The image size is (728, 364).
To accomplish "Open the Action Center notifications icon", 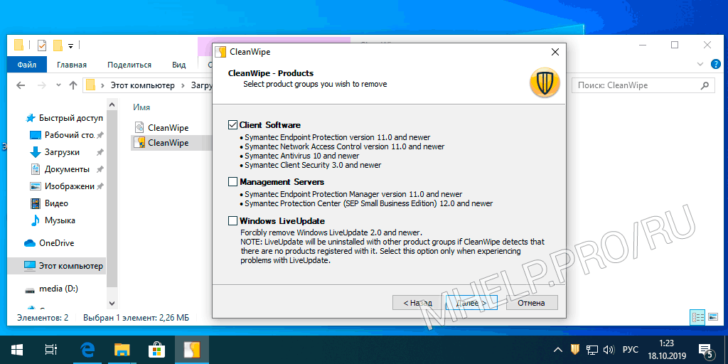I will (x=705, y=350).
